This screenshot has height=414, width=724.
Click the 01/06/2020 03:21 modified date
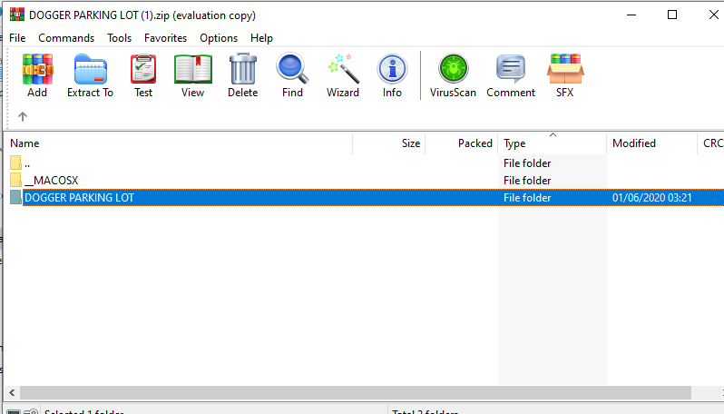tap(652, 198)
